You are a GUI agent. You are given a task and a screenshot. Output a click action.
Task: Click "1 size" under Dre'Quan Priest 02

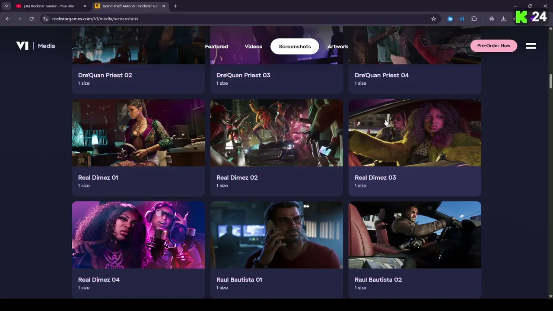click(84, 83)
